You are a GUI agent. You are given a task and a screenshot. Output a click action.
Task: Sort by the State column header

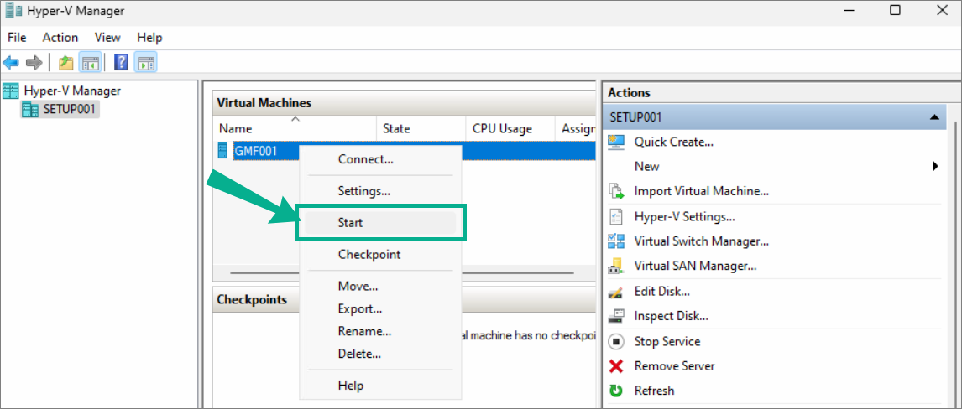tap(421, 128)
